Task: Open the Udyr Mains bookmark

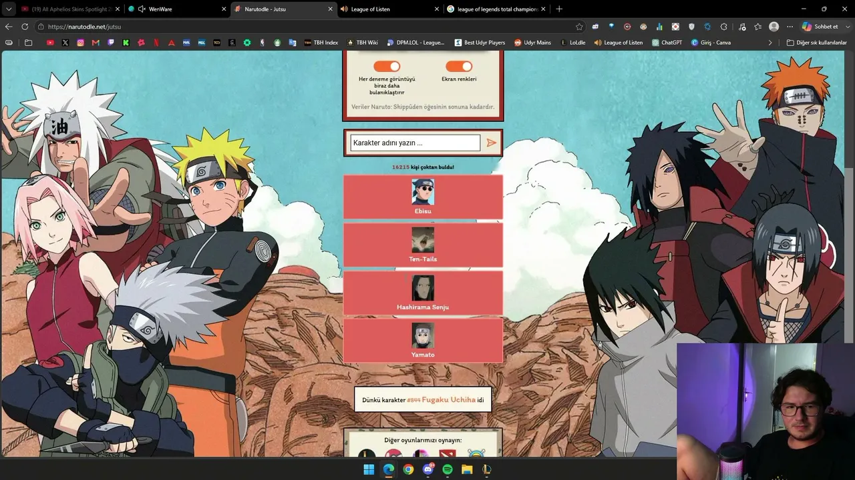Action: pos(532,43)
